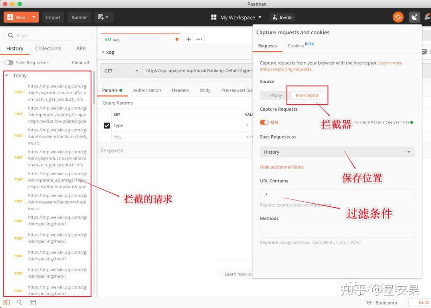The height and width of the screenshot is (308, 431).
Task: Switch to the Collections tab
Action: pos(48,49)
